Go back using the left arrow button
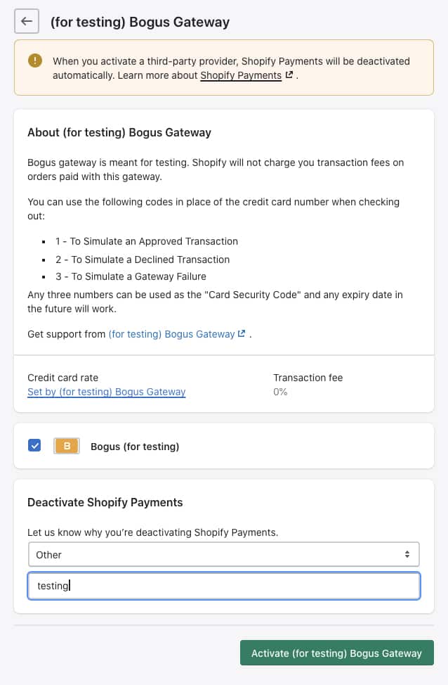This screenshot has height=685, width=448. tap(27, 21)
